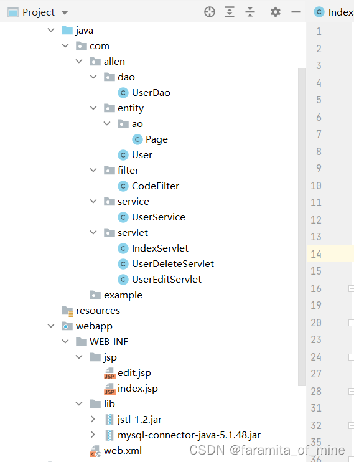
Task: Click the web.xml file icon
Action: (x=95, y=451)
